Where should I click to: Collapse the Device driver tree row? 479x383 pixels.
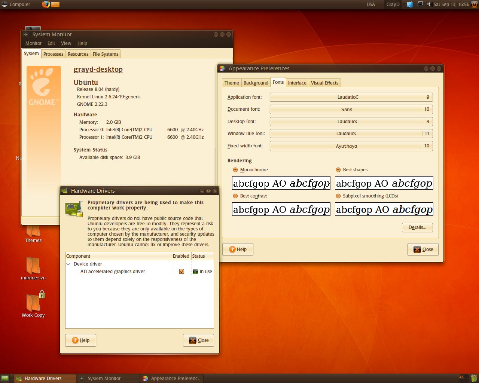68,264
